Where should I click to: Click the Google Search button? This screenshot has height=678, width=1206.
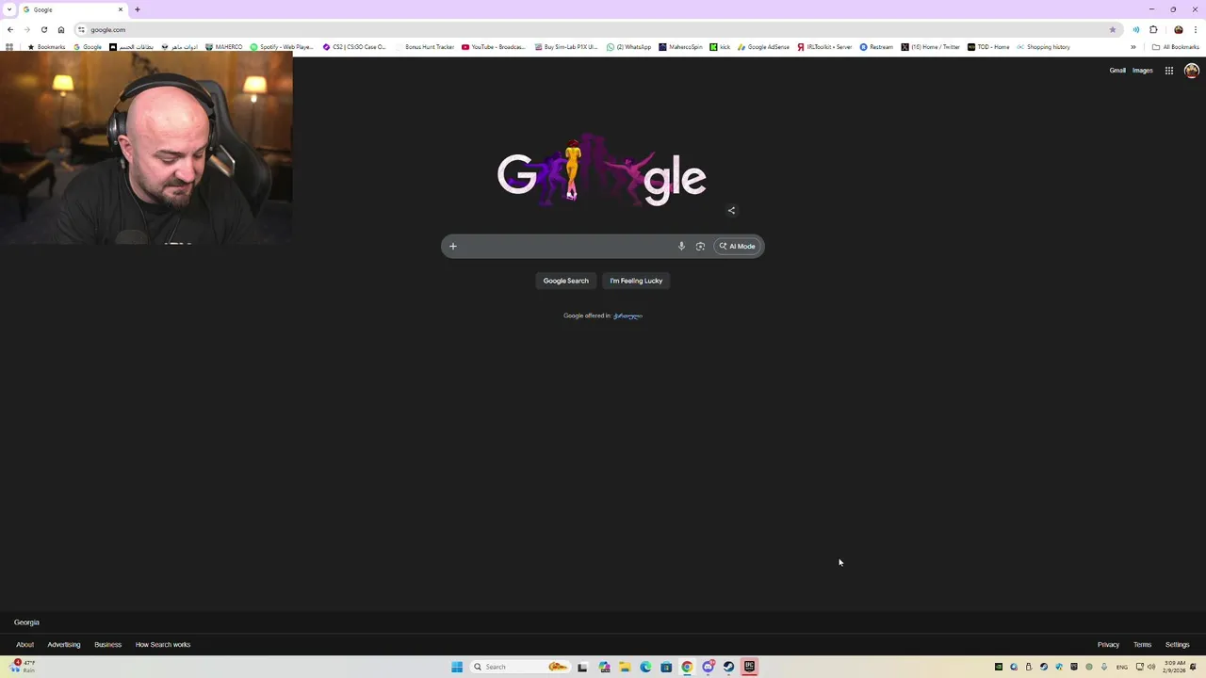point(565,281)
